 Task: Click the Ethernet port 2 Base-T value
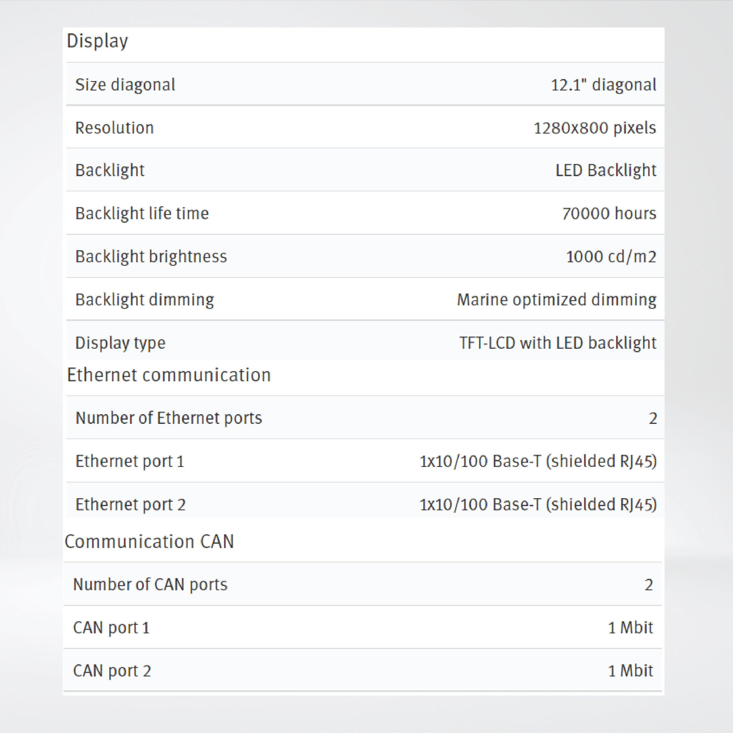tap(537, 505)
